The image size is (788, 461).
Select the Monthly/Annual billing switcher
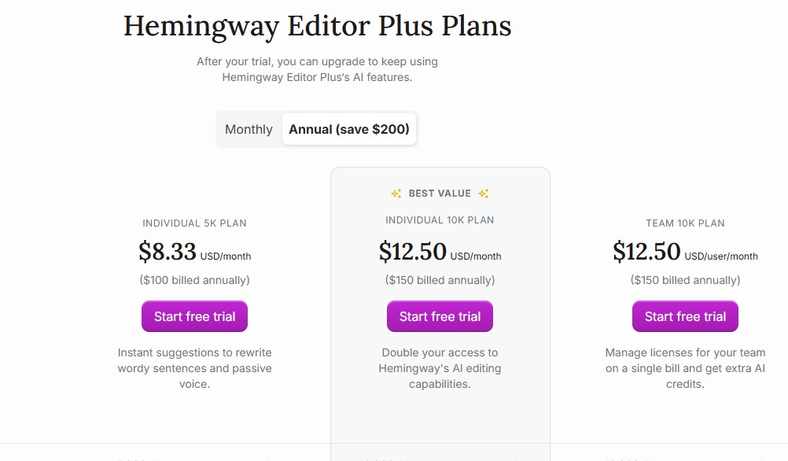tap(316, 129)
